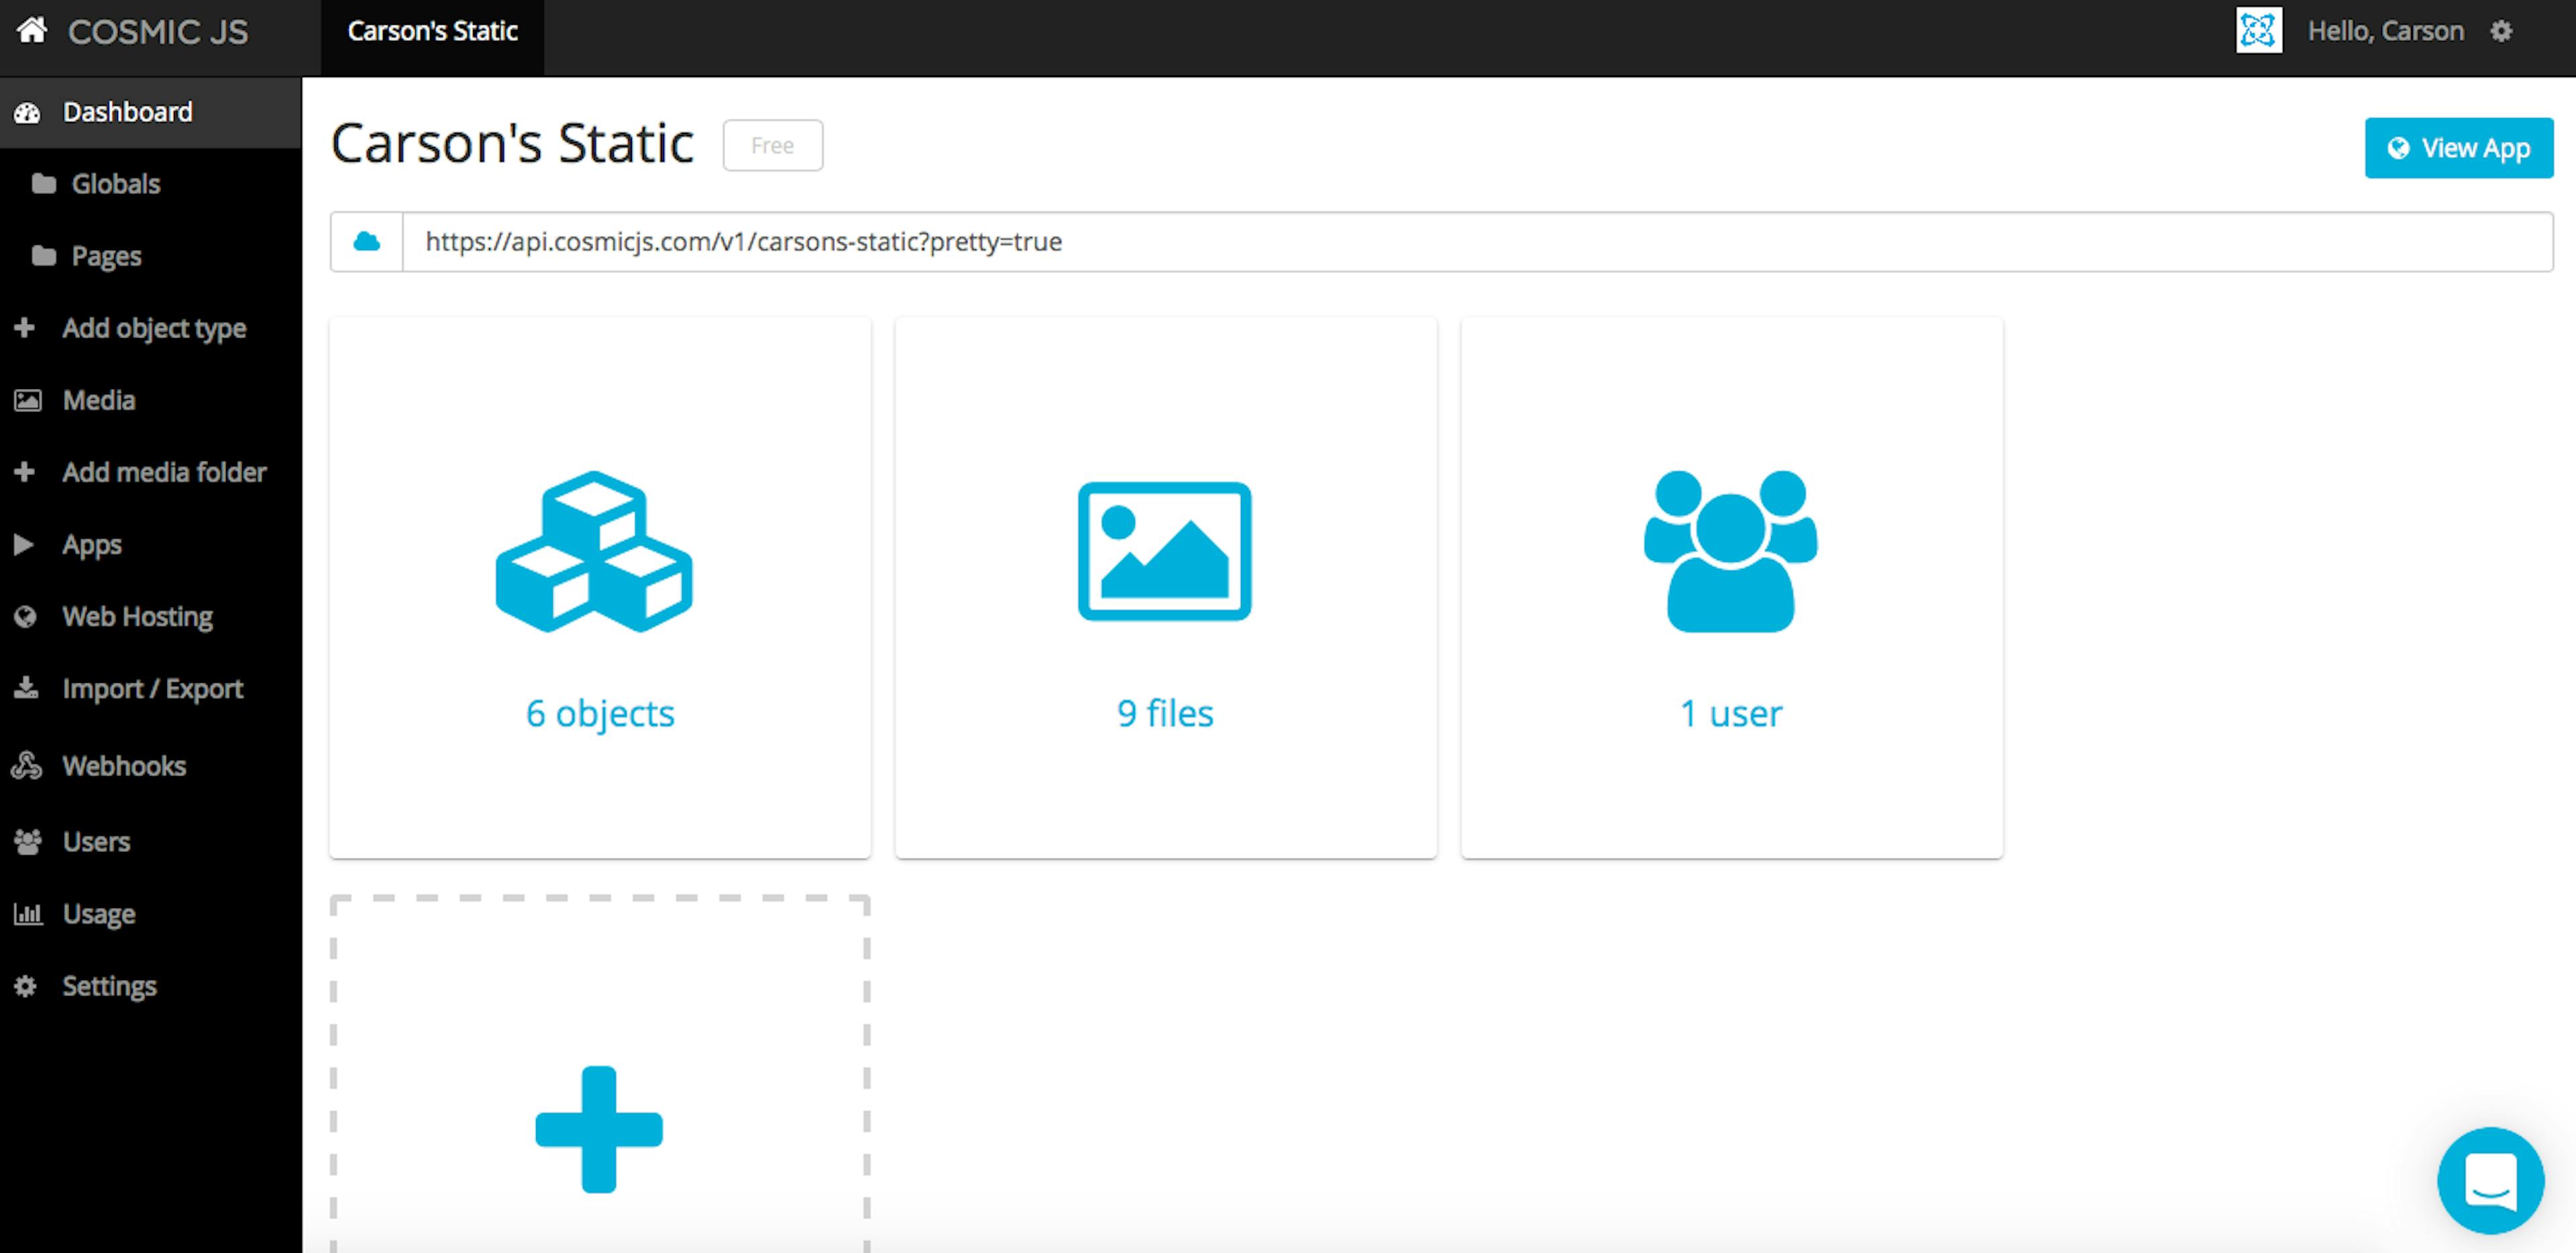The width and height of the screenshot is (2576, 1253).
Task: Click the plus icon next to Add media folder
Action: [x=25, y=472]
